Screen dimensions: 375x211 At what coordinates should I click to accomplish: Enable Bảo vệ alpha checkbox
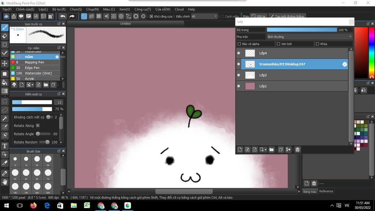[239, 44]
